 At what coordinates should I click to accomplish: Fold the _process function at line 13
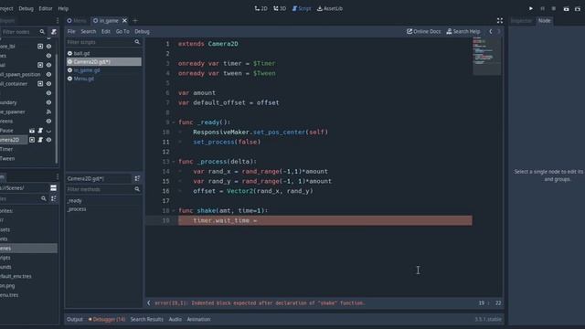point(174,162)
